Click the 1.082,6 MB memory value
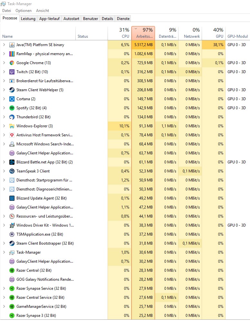Viewport: 250px width, 322px height. pos(143,54)
